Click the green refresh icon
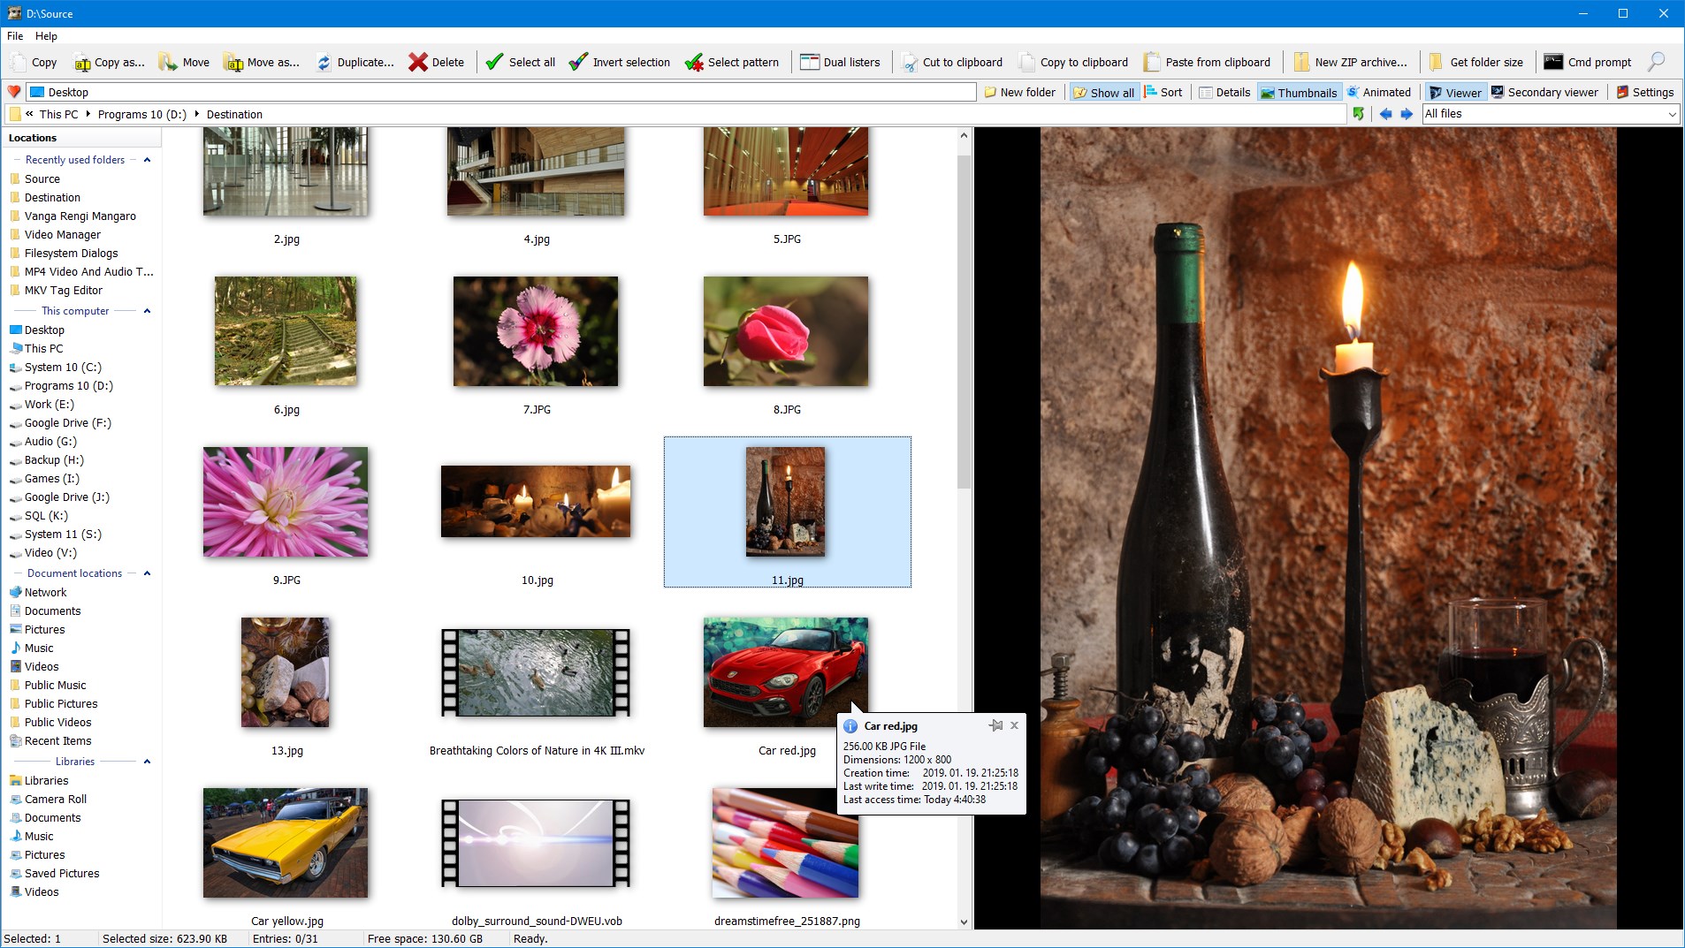1685x948 pixels. 1359,114
